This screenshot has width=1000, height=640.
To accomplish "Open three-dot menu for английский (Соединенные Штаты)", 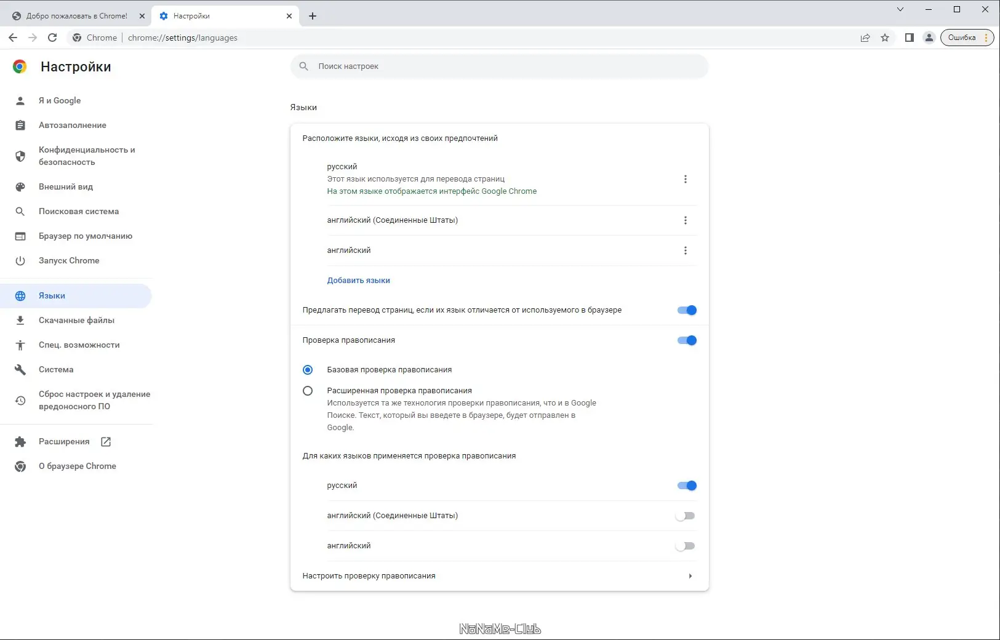I will coord(686,220).
